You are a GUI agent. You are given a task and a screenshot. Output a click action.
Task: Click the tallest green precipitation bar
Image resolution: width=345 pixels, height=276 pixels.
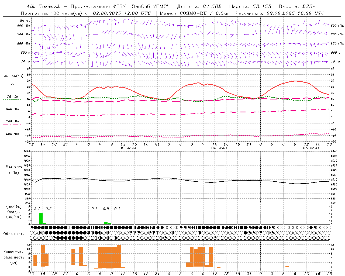point(41,219)
